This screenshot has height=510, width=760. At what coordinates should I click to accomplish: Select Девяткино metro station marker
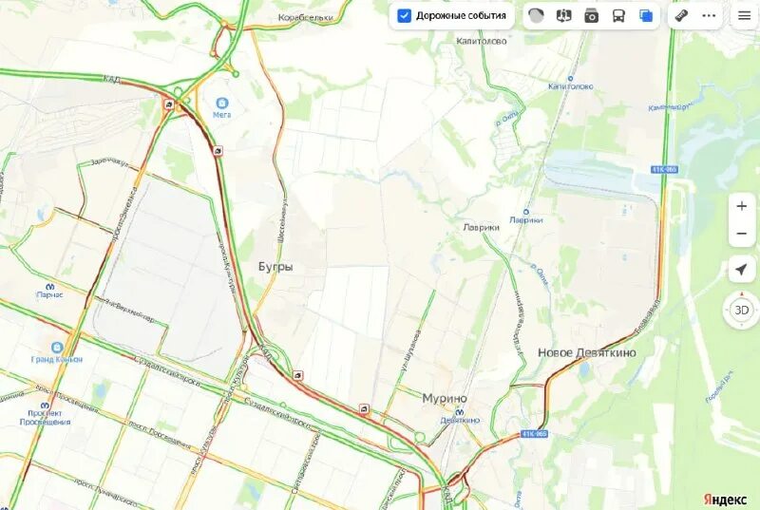(x=459, y=412)
